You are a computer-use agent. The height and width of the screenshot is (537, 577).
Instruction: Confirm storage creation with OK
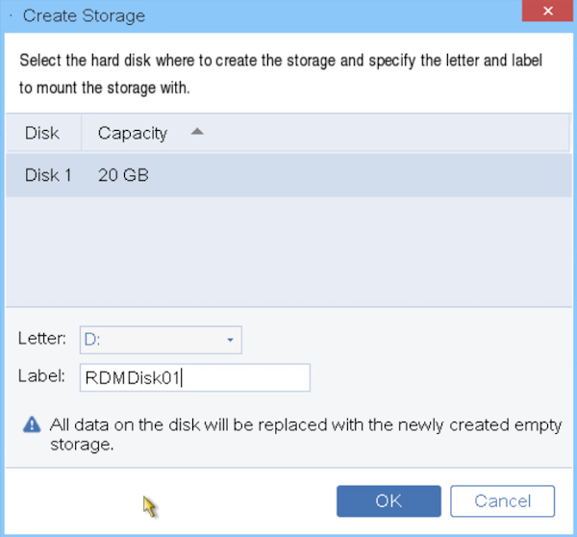click(x=389, y=500)
